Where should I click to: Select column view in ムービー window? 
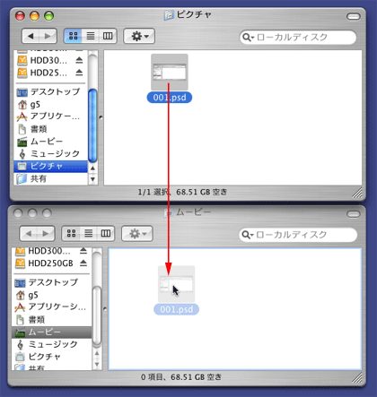106,233
